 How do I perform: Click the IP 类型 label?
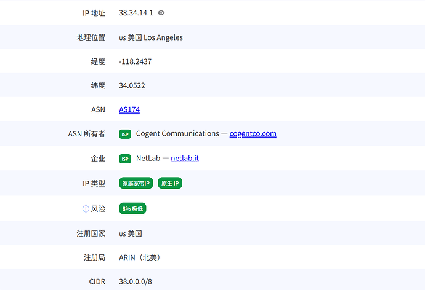(x=94, y=184)
